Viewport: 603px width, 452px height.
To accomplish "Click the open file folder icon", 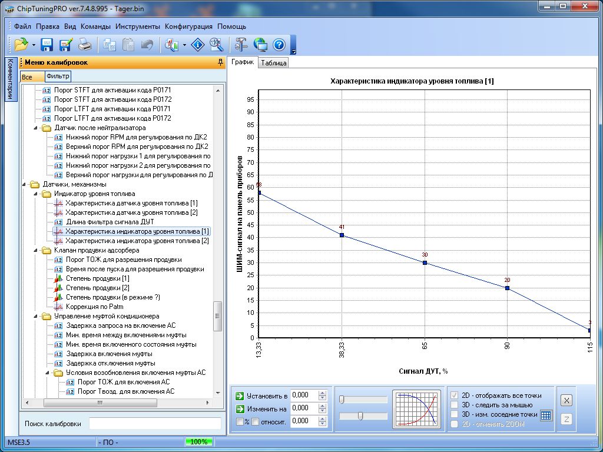I will click(x=21, y=44).
